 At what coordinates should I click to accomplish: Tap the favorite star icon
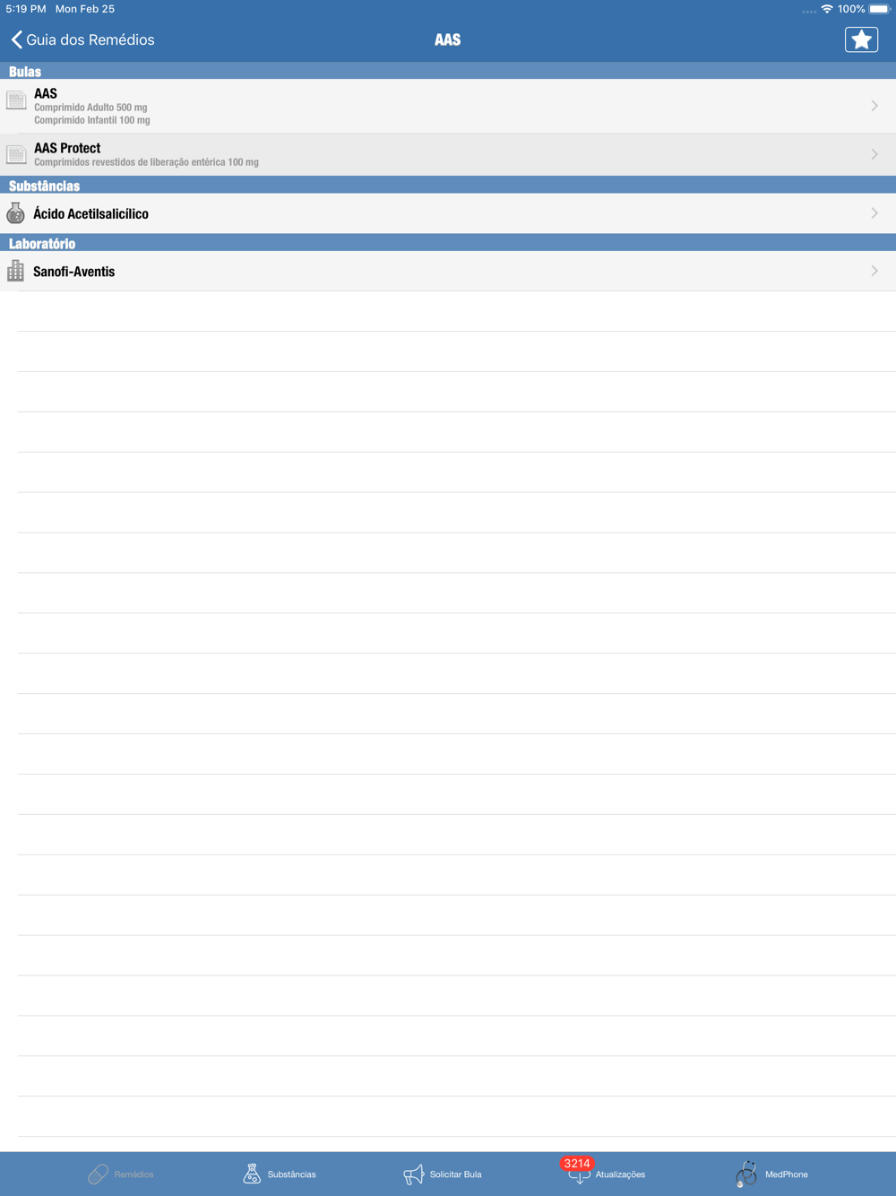(x=861, y=39)
